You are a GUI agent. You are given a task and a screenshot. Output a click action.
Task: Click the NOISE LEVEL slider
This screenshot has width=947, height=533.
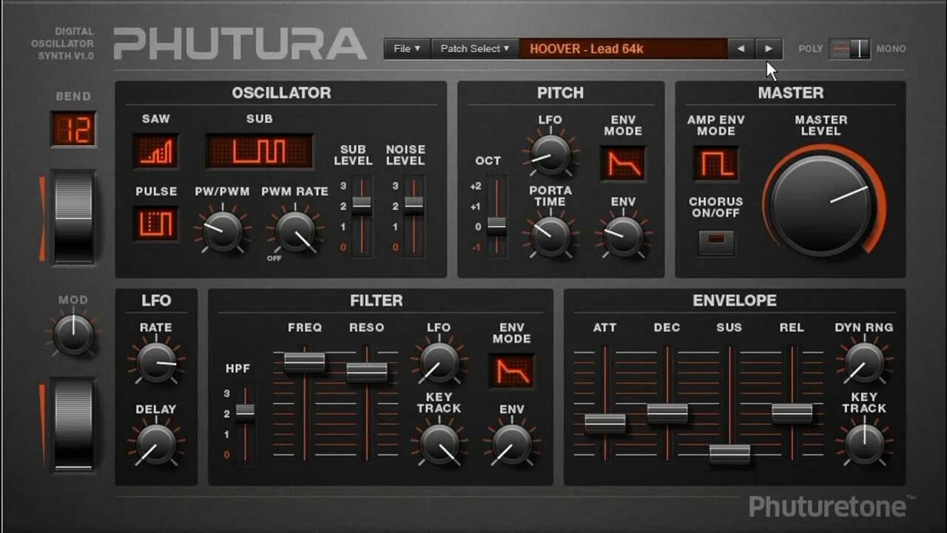coord(414,216)
